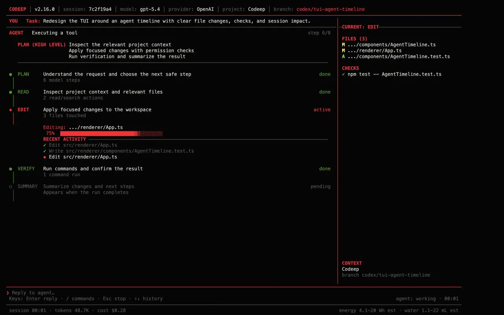Viewport: 504px width, 315px height.
Task: Click the CODEEP logo in header
Action: click(18, 9)
